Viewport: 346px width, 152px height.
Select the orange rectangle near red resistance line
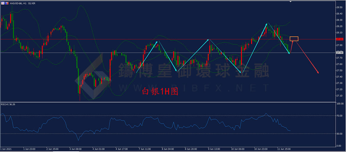(x=294, y=39)
